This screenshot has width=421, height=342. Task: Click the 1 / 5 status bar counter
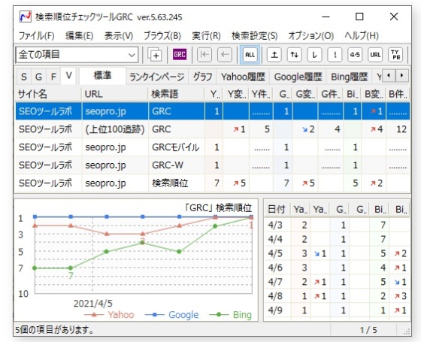(368, 330)
